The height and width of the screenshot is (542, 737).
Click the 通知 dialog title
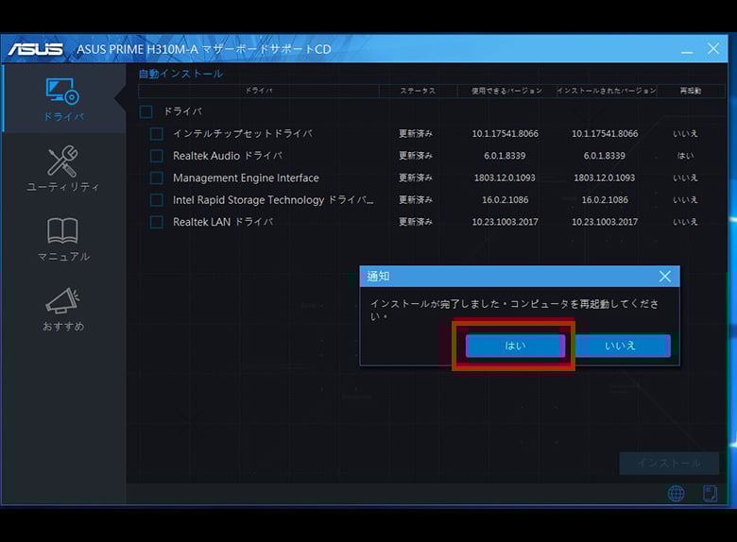(378, 276)
